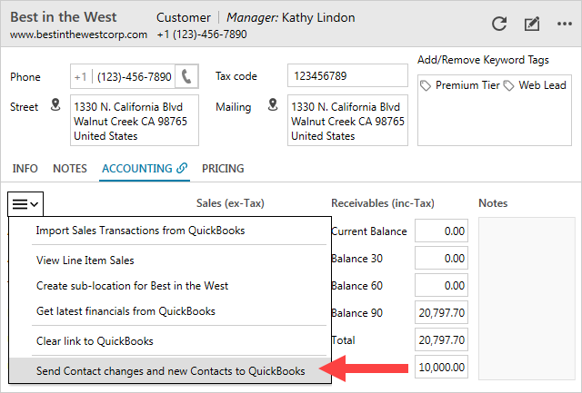This screenshot has width=582, height=393.
Task: Click the phone call icon
Action: (x=187, y=77)
